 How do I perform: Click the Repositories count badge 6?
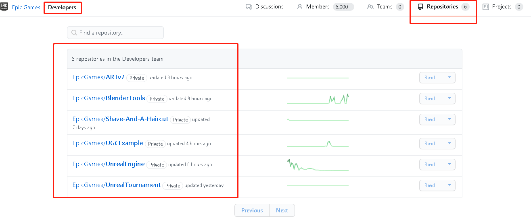(x=465, y=7)
